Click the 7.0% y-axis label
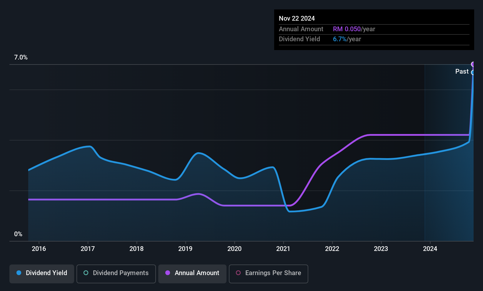This screenshot has width=483, height=291. point(21,57)
